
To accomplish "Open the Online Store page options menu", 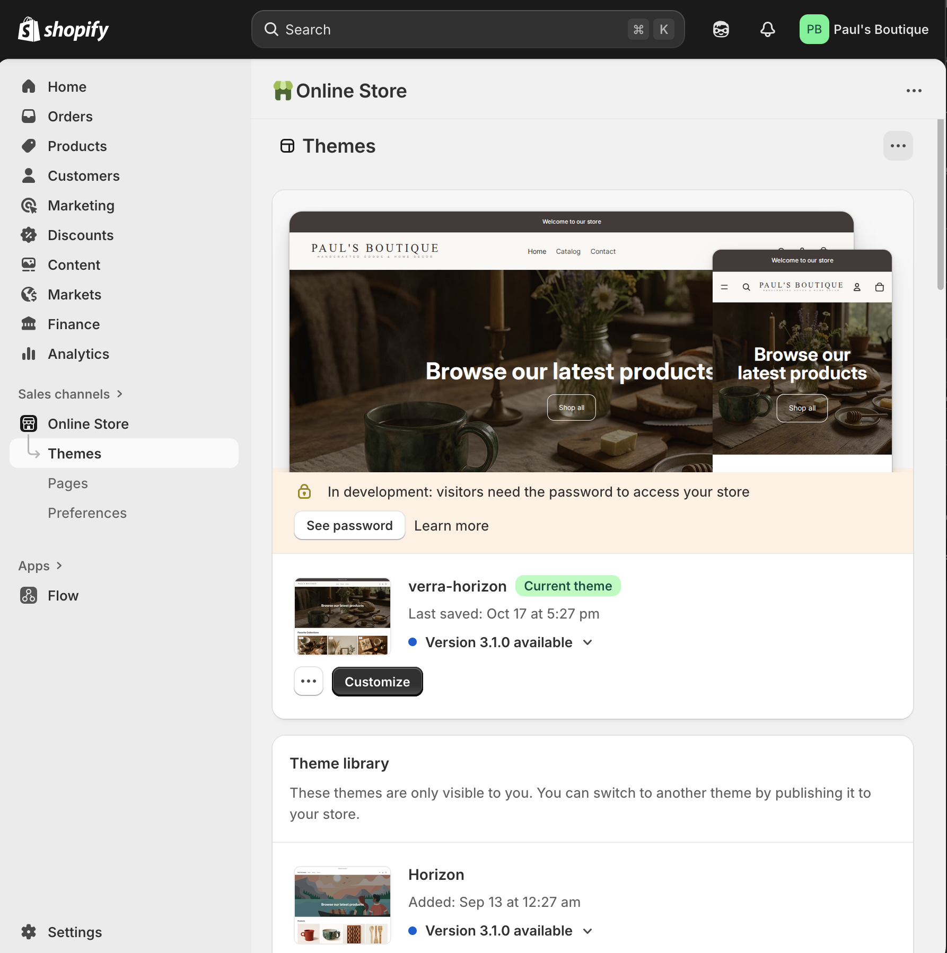I will click(x=914, y=91).
